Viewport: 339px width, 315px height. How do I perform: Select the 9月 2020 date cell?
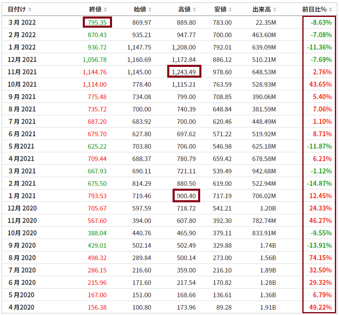[22, 245]
